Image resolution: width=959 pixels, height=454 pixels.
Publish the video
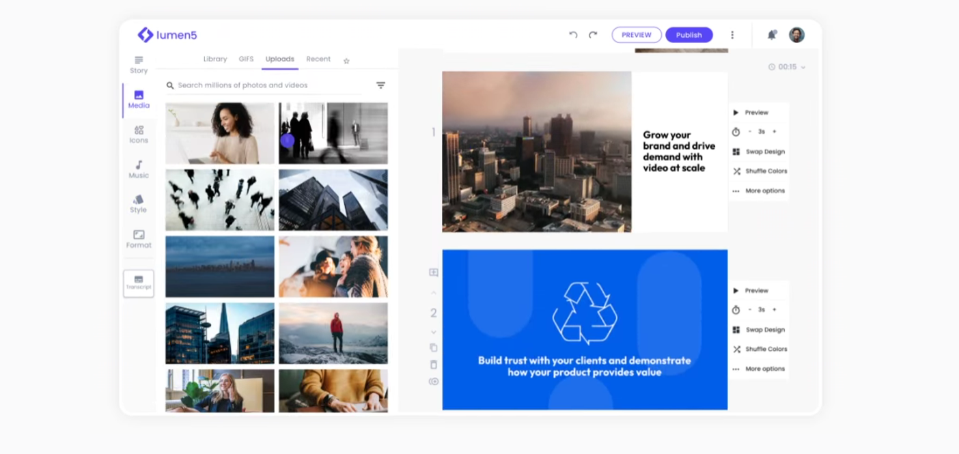[689, 35]
